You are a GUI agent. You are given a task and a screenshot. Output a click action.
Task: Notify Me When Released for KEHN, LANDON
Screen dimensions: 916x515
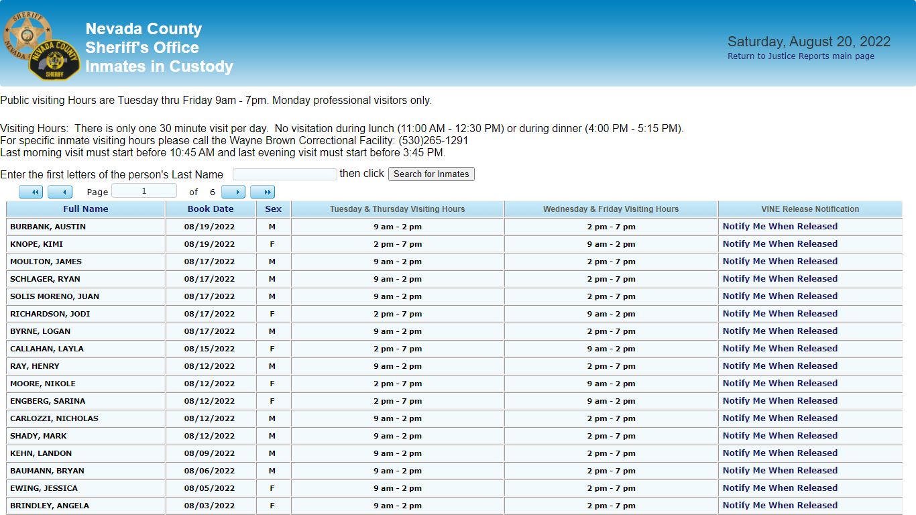780,453
